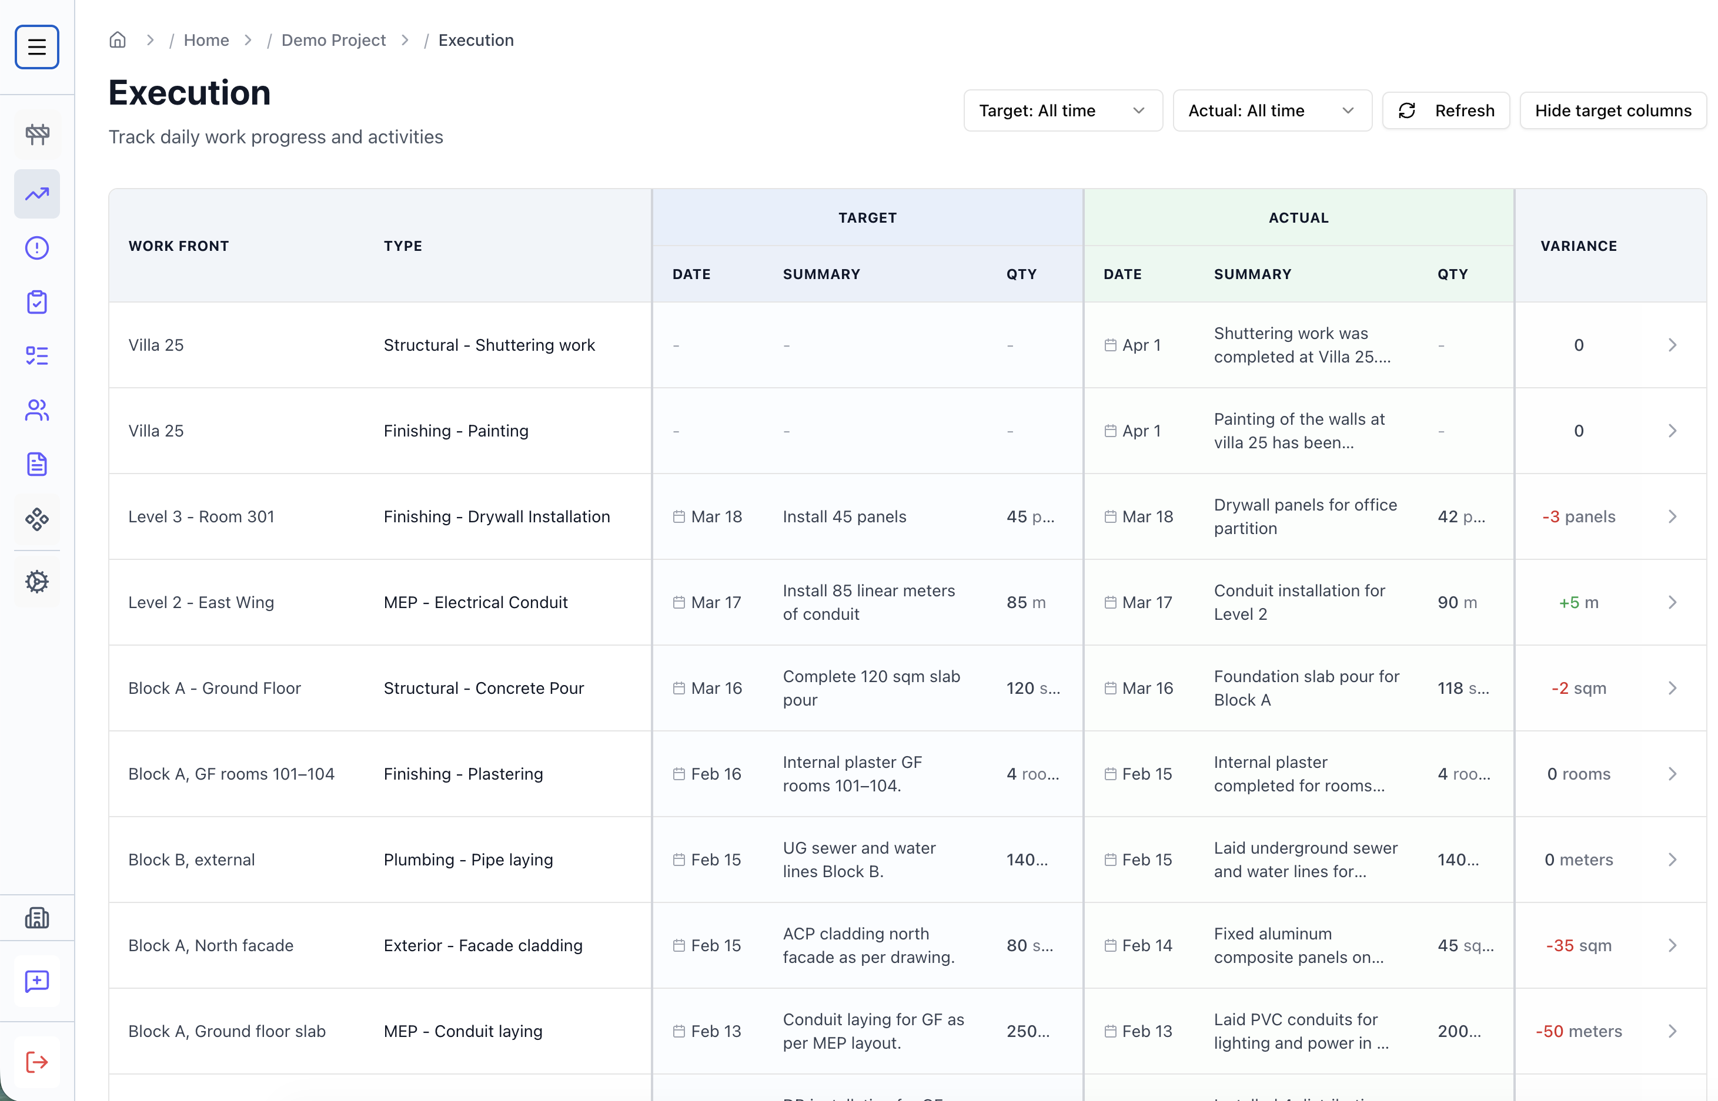Image resolution: width=1718 pixels, height=1101 pixels.
Task: Open the feedback message-plus icon
Action: [x=36, y=981]
